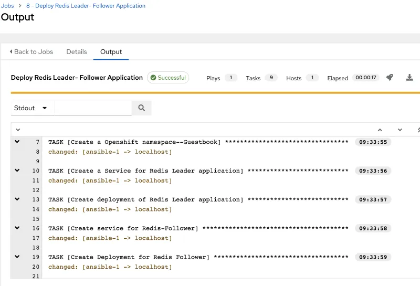Open the job 8 breadcrumb link
Screen dimensions: 420x286
pyautogui.click(x=86, y=6)
